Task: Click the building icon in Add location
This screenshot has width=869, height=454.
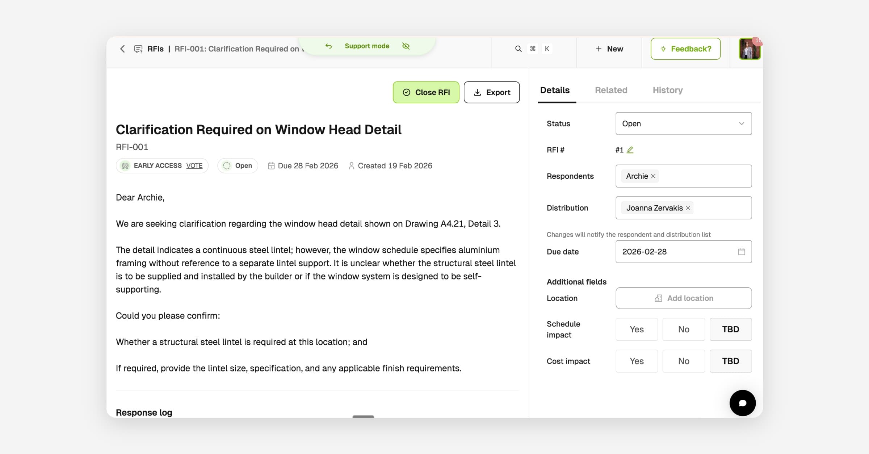Action: [658, 298]
